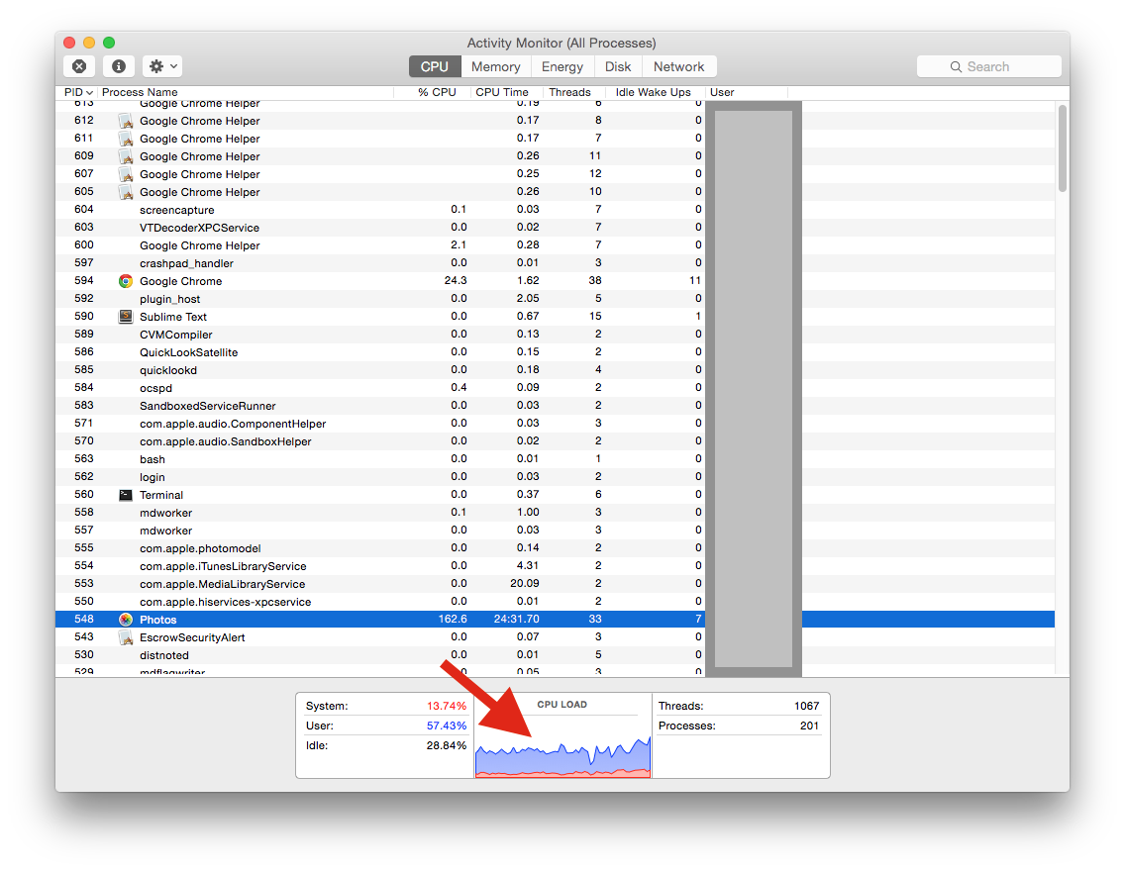
Task: Select the CVMCompiler process
Action: (x=555, y=335)
